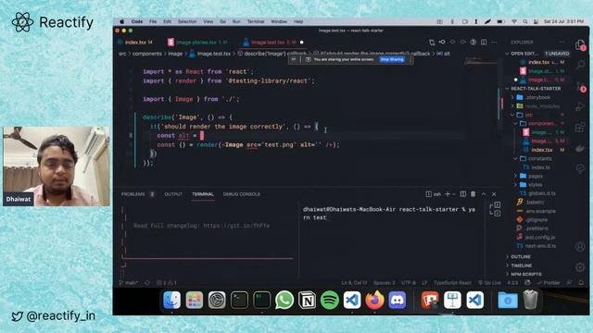Click the kill terminal trash icon

(x=473, y=194)
